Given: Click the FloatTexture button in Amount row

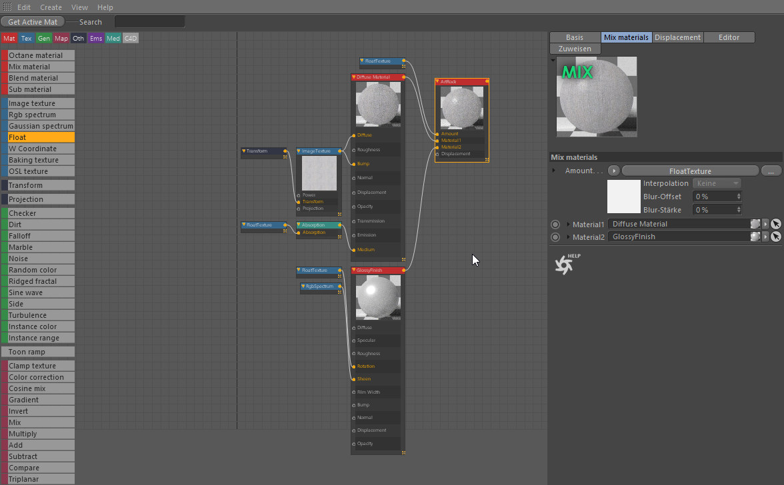Looking at the screenshot, I should pyautogui.click(x=690, y=171).
